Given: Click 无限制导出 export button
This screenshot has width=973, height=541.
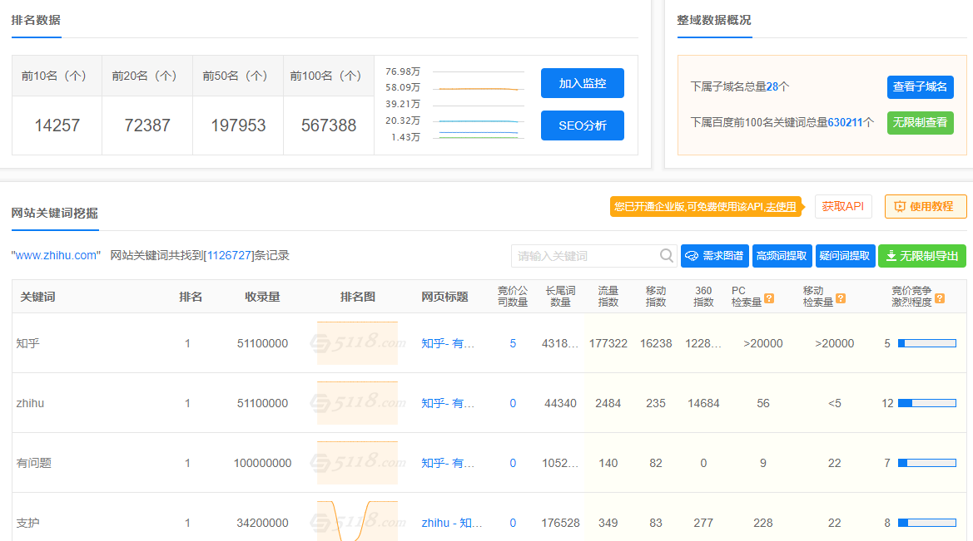Looking at the screenshot, I should [x=922, y=256].
